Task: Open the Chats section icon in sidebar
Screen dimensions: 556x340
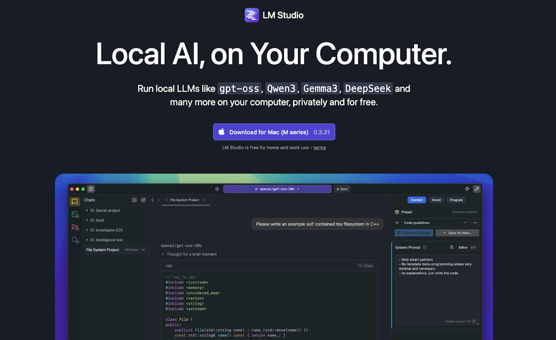Action: 75,201
